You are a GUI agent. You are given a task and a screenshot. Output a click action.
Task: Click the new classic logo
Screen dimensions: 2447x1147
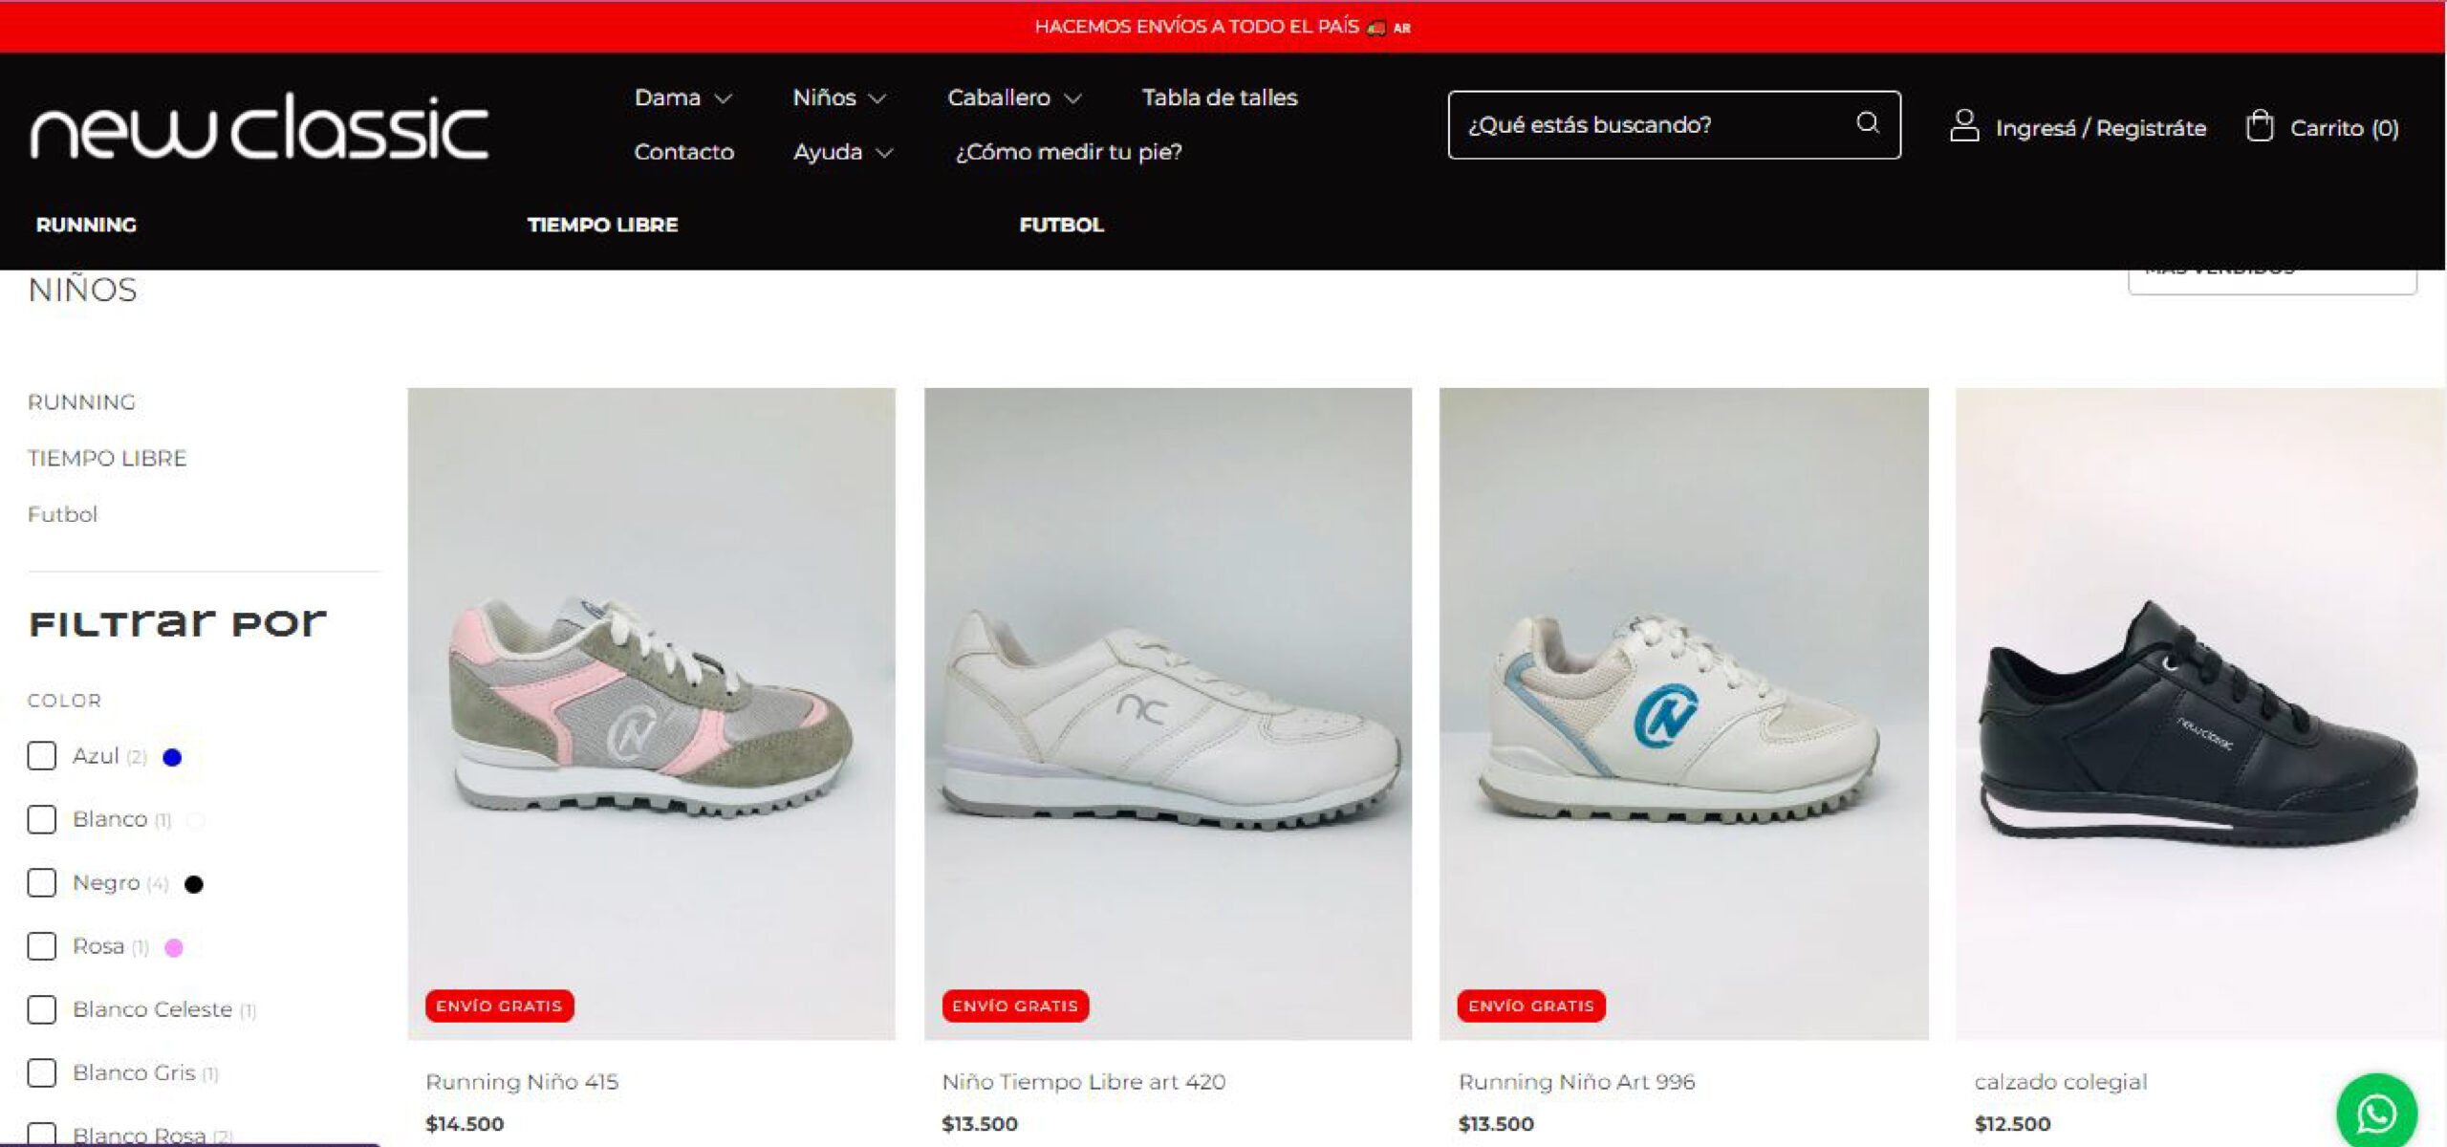pos(259,126)
